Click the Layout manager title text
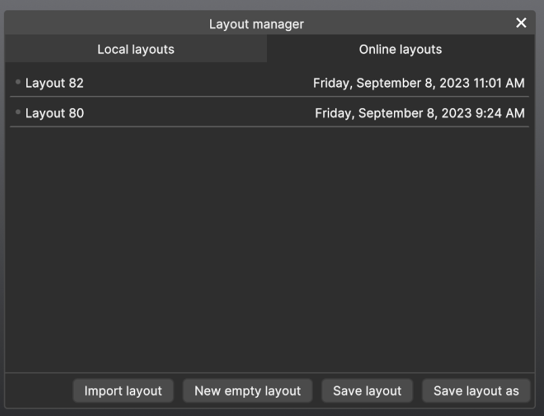 pos(256,24)
